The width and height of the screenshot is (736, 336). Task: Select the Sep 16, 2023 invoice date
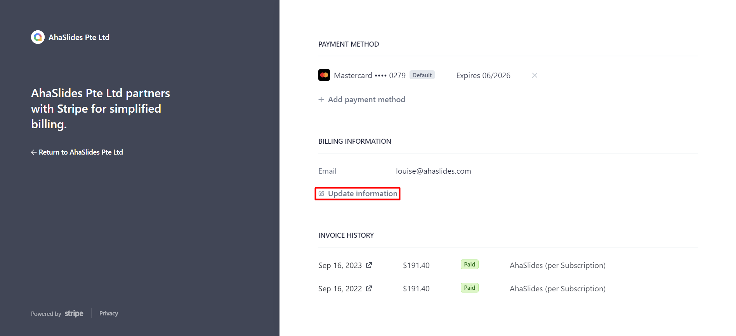pos(340,265)
